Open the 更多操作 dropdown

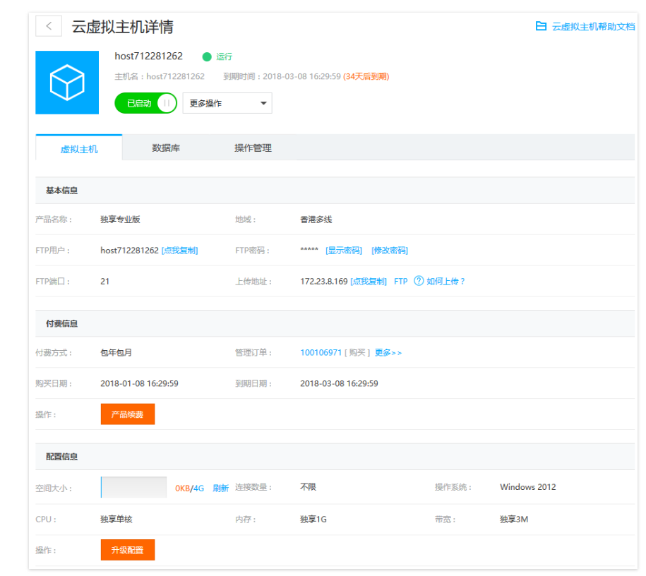click(x=227, y=103)
